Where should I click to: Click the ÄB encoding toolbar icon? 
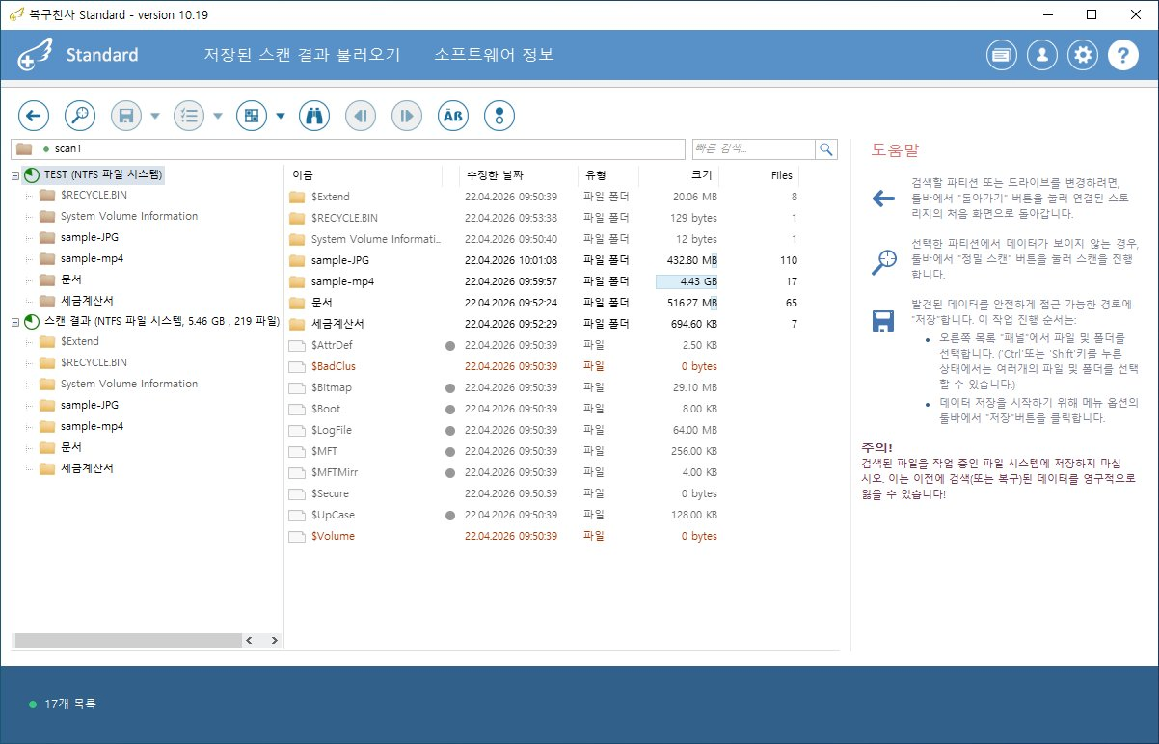[x=453, y=116]
